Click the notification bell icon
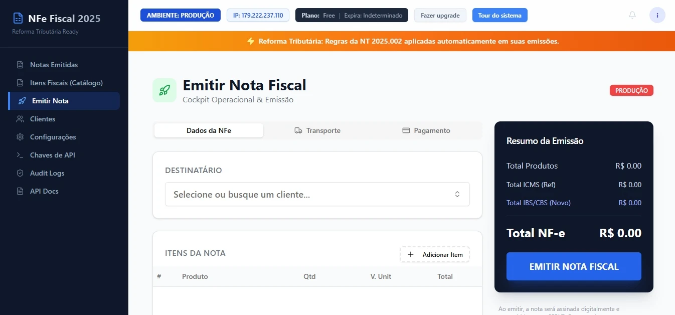The height and width of the screenshot is (315, 675). pos(632,15)
